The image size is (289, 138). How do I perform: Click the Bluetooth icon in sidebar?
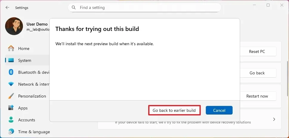pyautogui.click(x=11, y=72)
